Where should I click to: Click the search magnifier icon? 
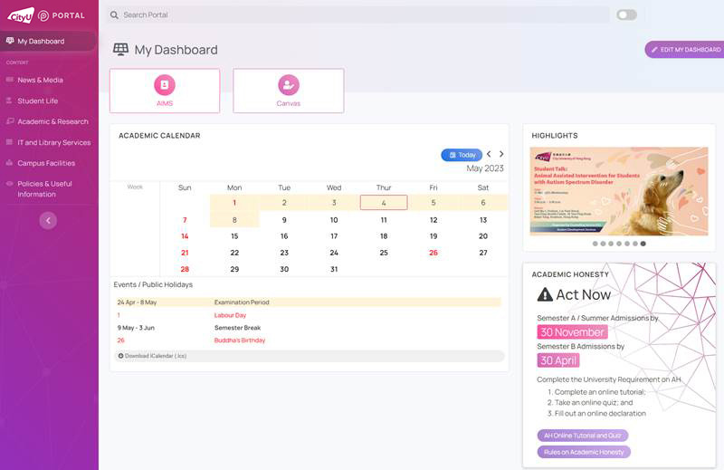(x=113, y=15)
